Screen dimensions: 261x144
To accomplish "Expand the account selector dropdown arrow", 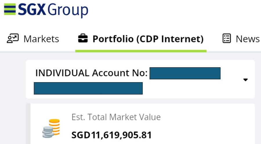I will (x=245, y=80).
